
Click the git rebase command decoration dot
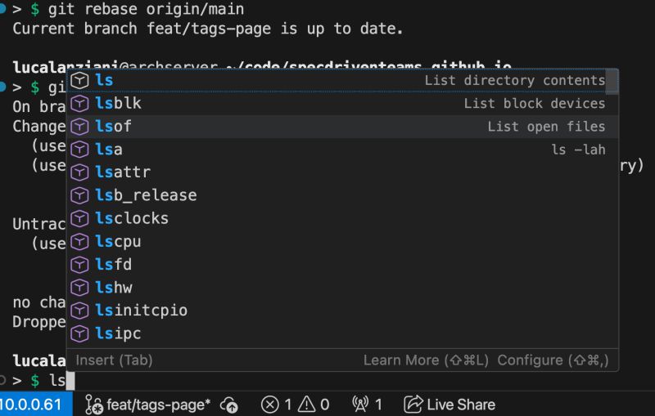(3, 8)
